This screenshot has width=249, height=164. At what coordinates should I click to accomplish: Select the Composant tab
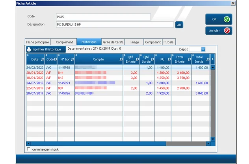(x=152, y=42)
